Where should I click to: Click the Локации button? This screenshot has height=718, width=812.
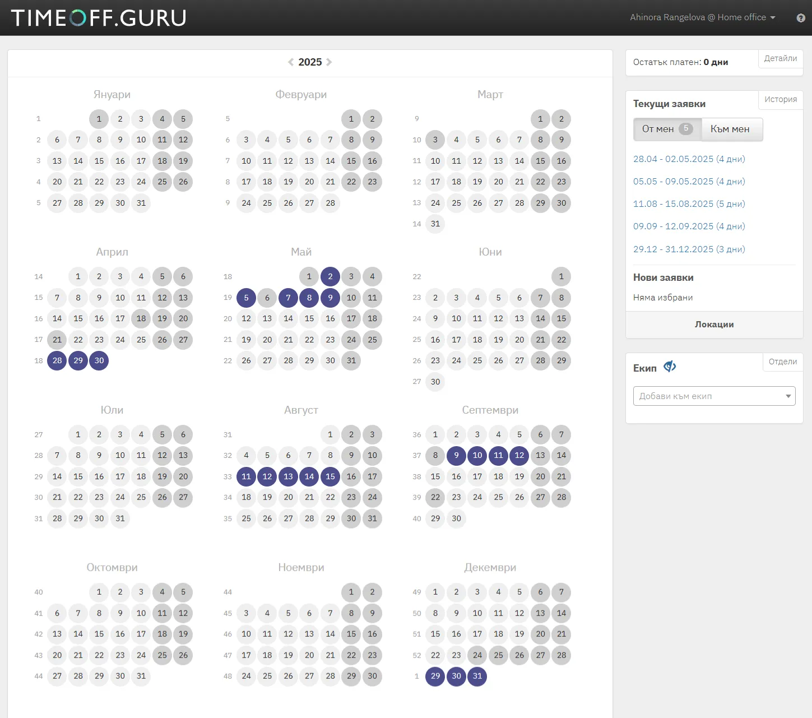714,325
